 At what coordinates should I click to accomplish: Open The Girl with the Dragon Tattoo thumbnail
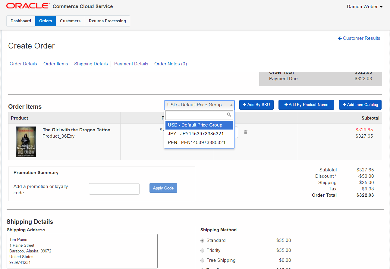click(x=26, y=142)
